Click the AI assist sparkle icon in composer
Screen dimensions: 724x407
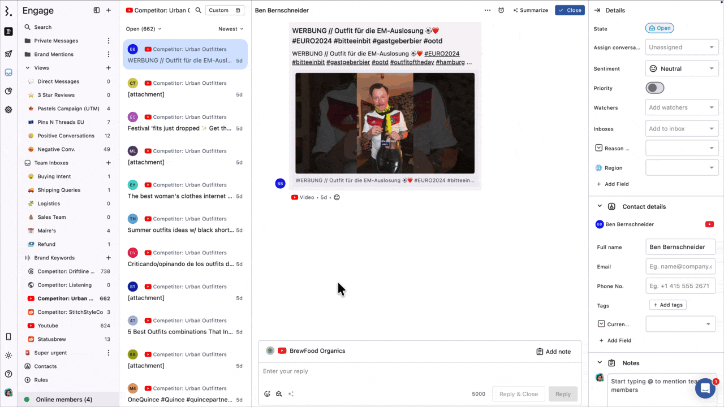[291, 394]
